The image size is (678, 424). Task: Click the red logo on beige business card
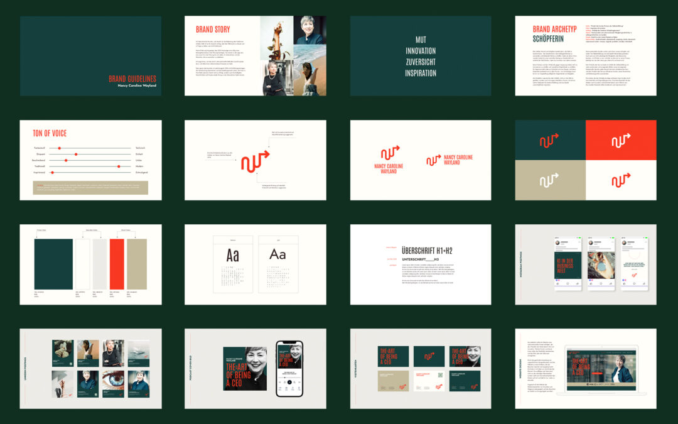(402, 387)
